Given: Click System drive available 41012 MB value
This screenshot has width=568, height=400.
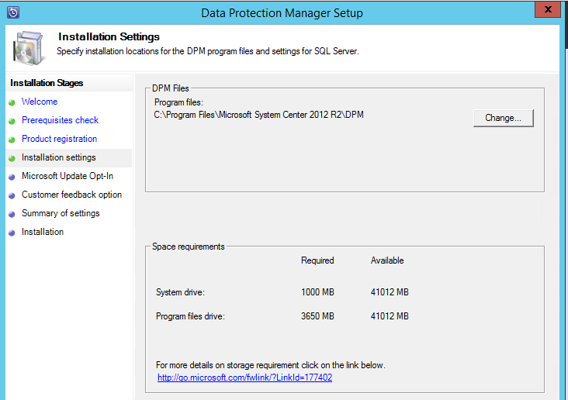Looking at the screenshot, I should tap(390, 292).
